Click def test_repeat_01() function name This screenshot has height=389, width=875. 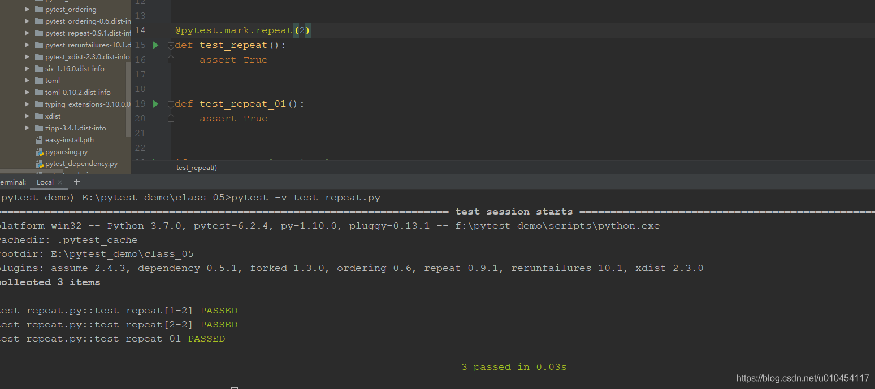243,104
